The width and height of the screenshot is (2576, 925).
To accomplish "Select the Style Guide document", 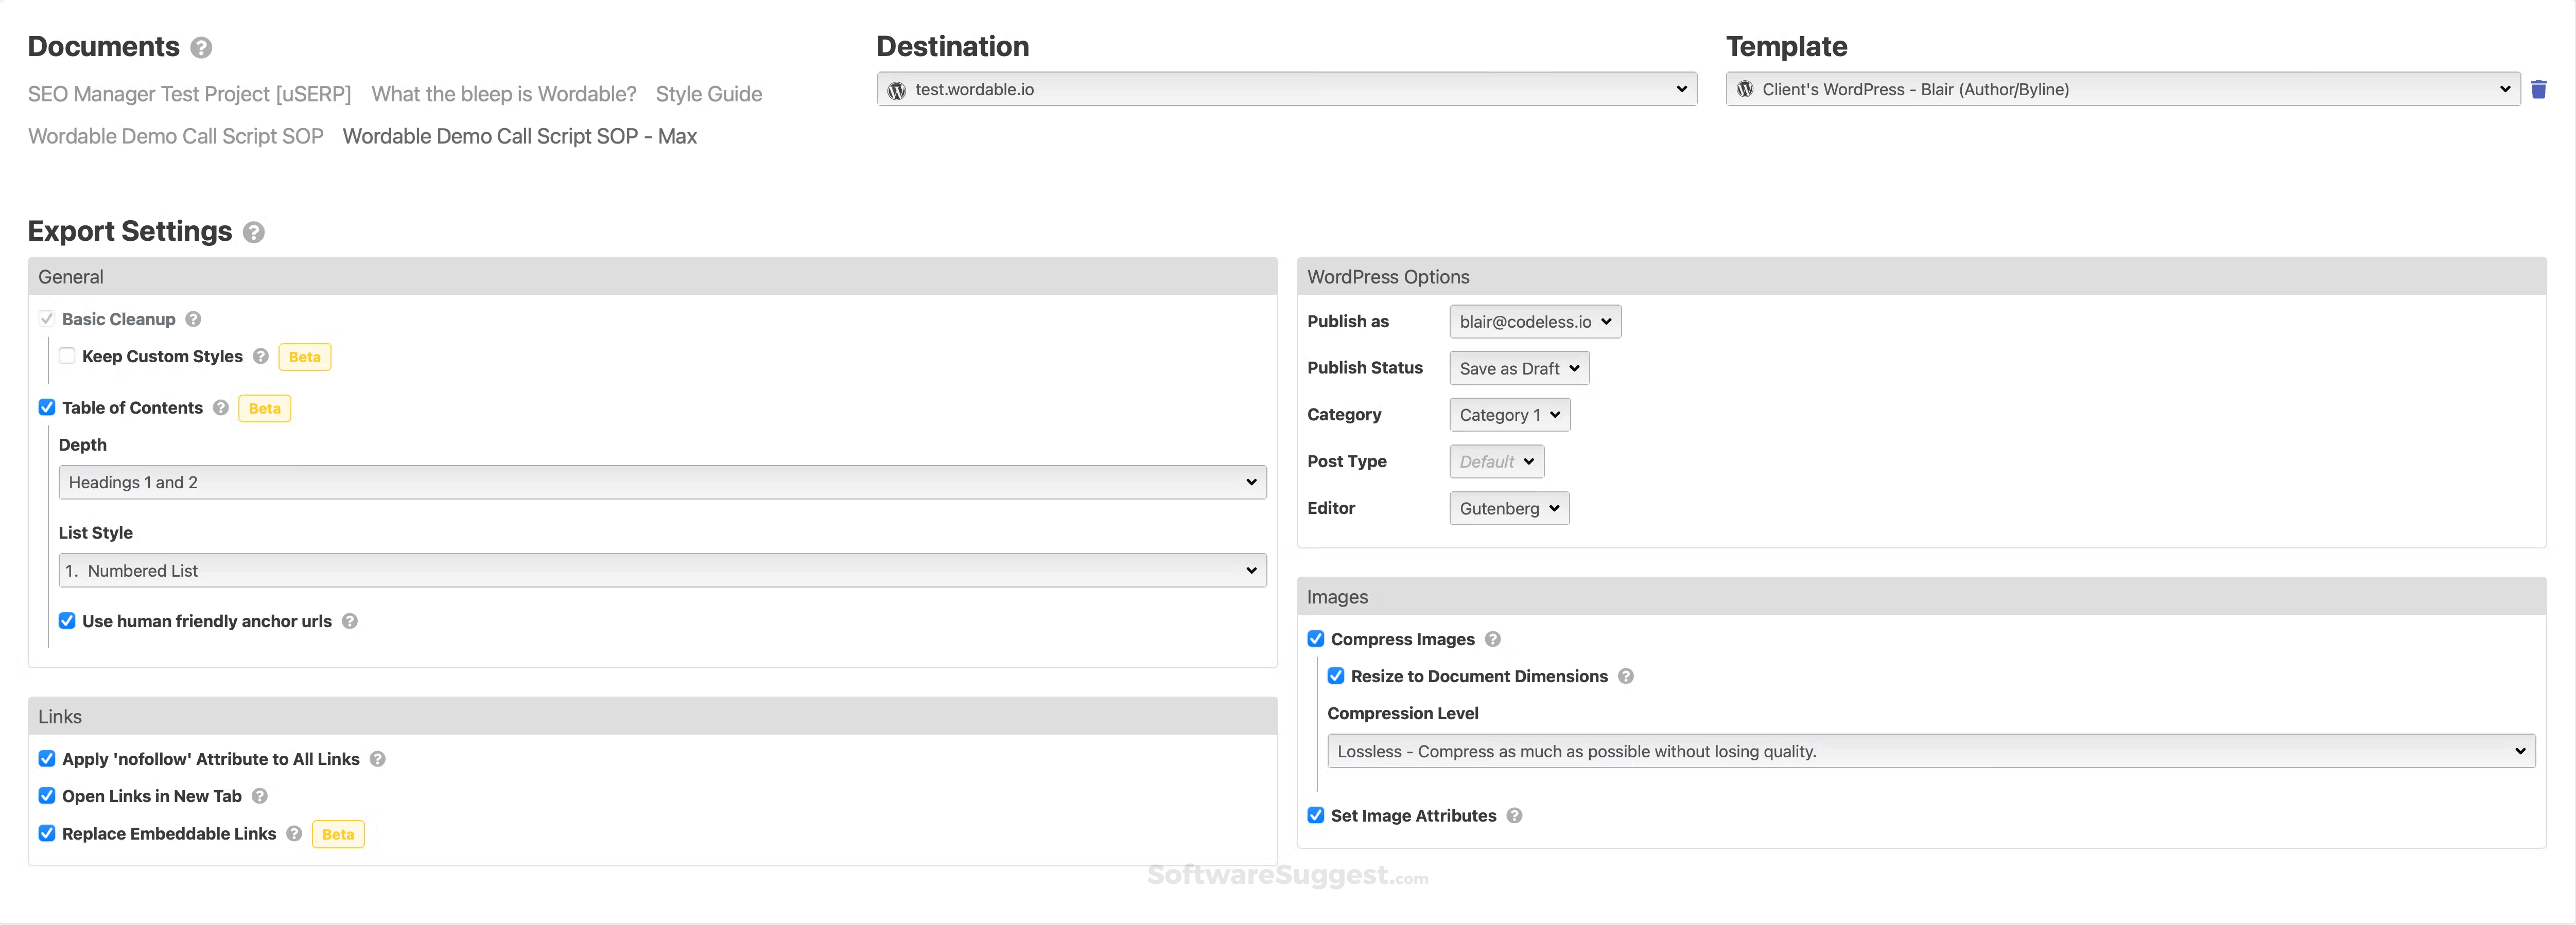I will click(708, 94).
